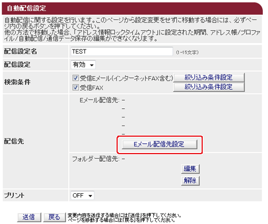The image size is (268, 224).
Task: Click the 検索条件 row label
Action: point(17,82)
